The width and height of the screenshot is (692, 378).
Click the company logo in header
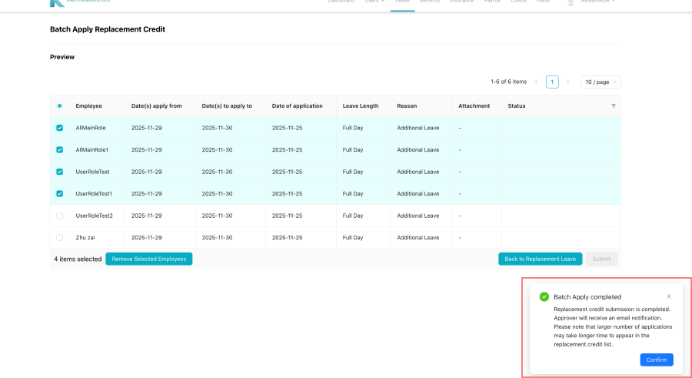57,2
